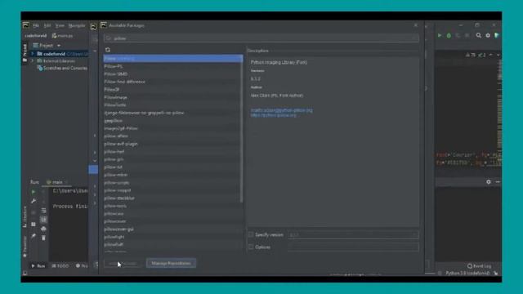523x294 pixels.
Task: Select the pillowfluff package
Action: point(172,244)
